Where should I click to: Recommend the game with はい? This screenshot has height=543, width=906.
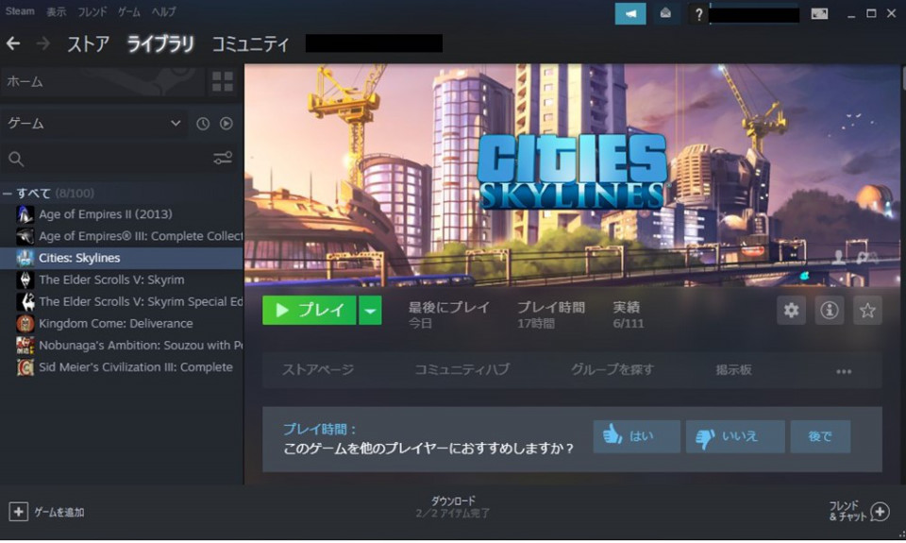coord(636,436)
